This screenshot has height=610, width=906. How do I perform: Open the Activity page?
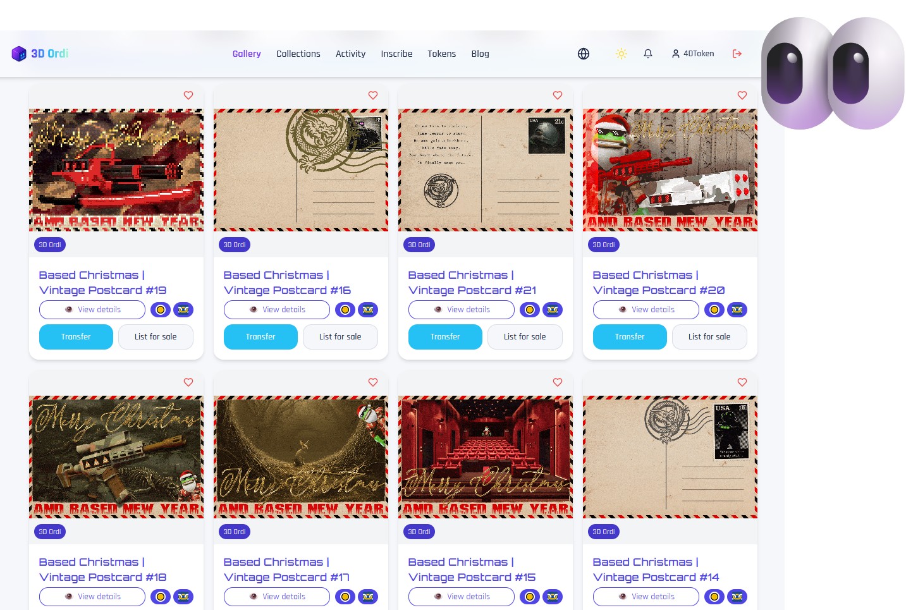(x=351, y=54)
